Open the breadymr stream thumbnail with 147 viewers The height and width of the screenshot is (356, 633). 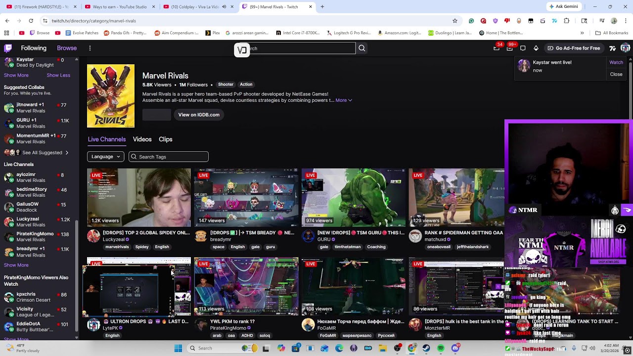(246, 197)
